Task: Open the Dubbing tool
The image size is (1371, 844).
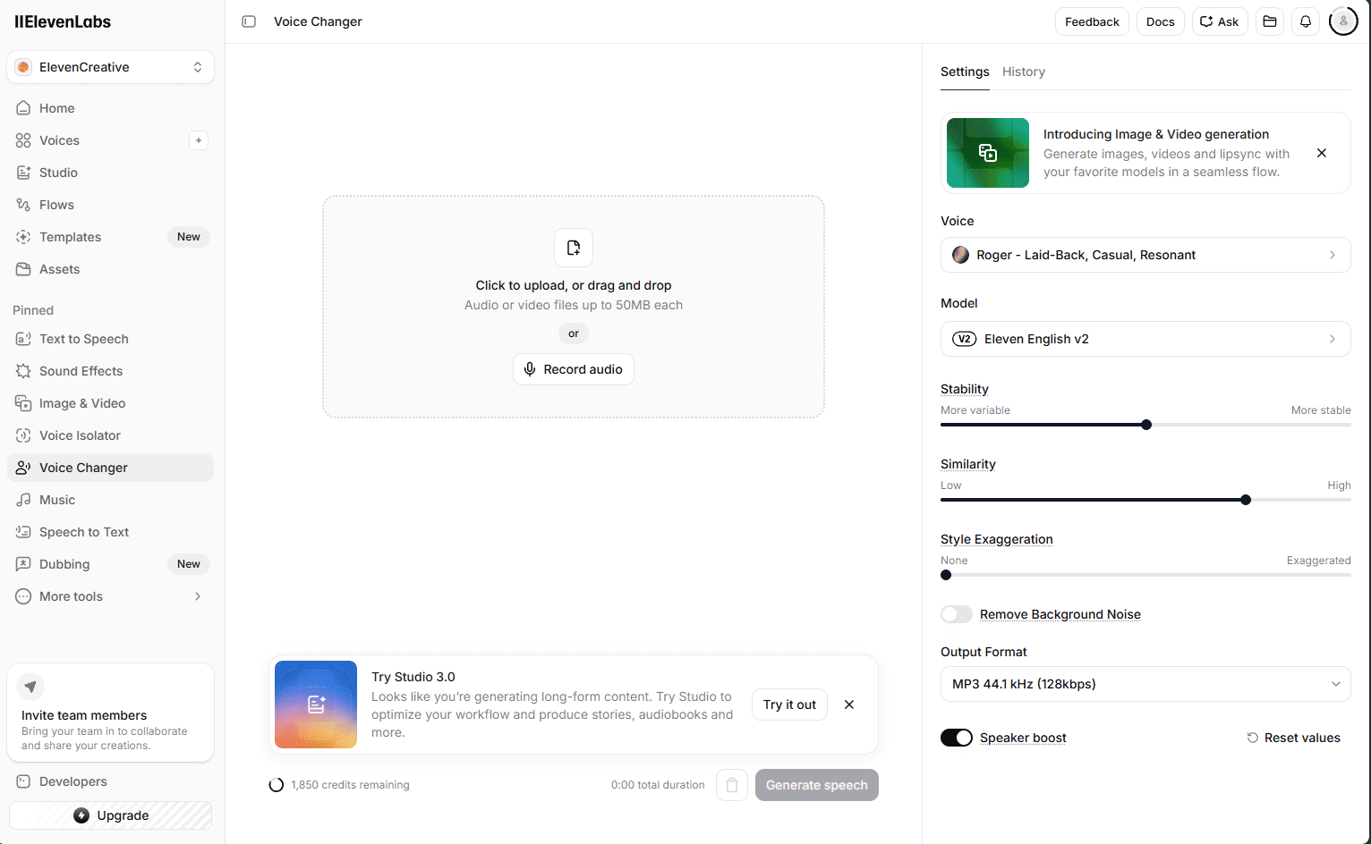Action: 110,564
